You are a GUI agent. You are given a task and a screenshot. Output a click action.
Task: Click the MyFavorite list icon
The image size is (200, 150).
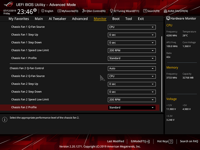click(59, 11)
